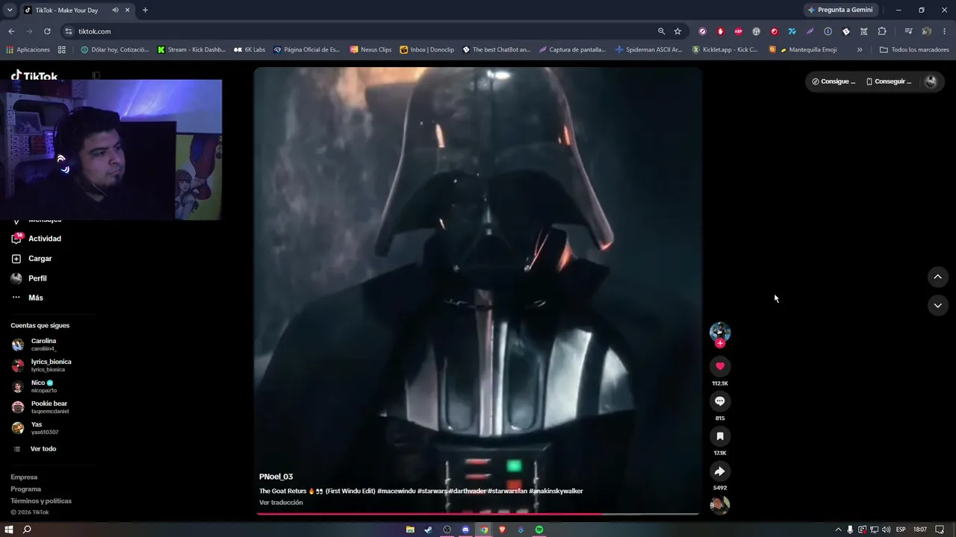View site information for tiktok.com

[68, 31]
